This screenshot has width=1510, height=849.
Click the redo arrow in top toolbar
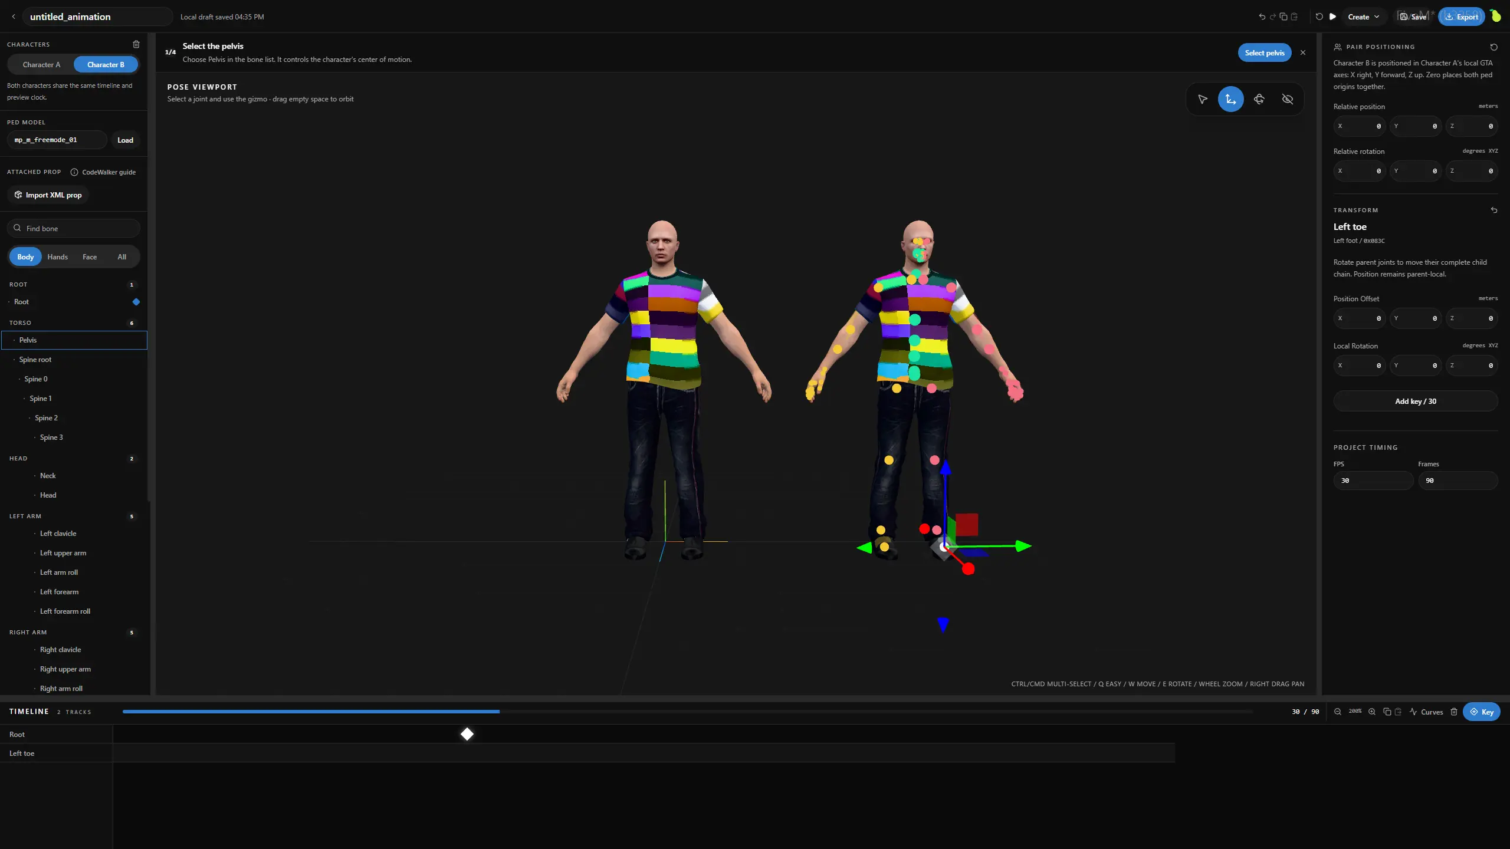coord(1273,17)
